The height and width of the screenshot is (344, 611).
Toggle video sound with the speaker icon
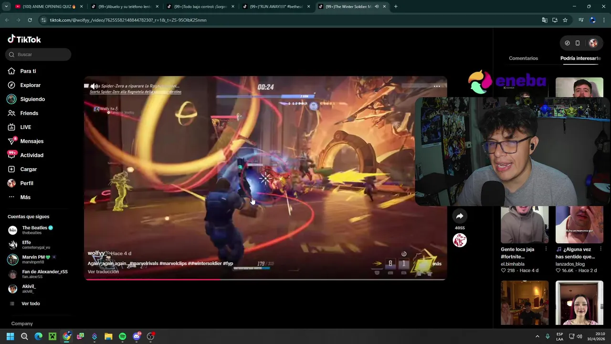coord(95,86)
